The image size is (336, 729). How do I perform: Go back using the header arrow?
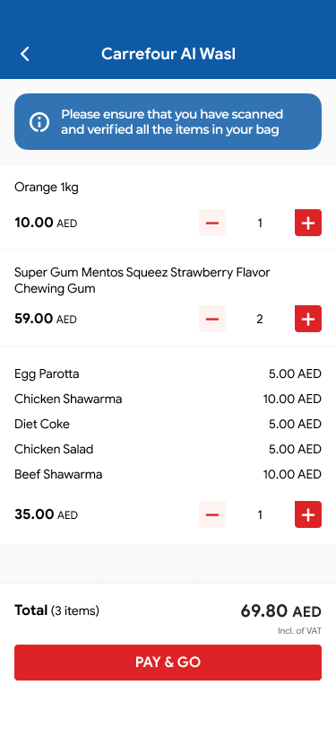[25, 54]
